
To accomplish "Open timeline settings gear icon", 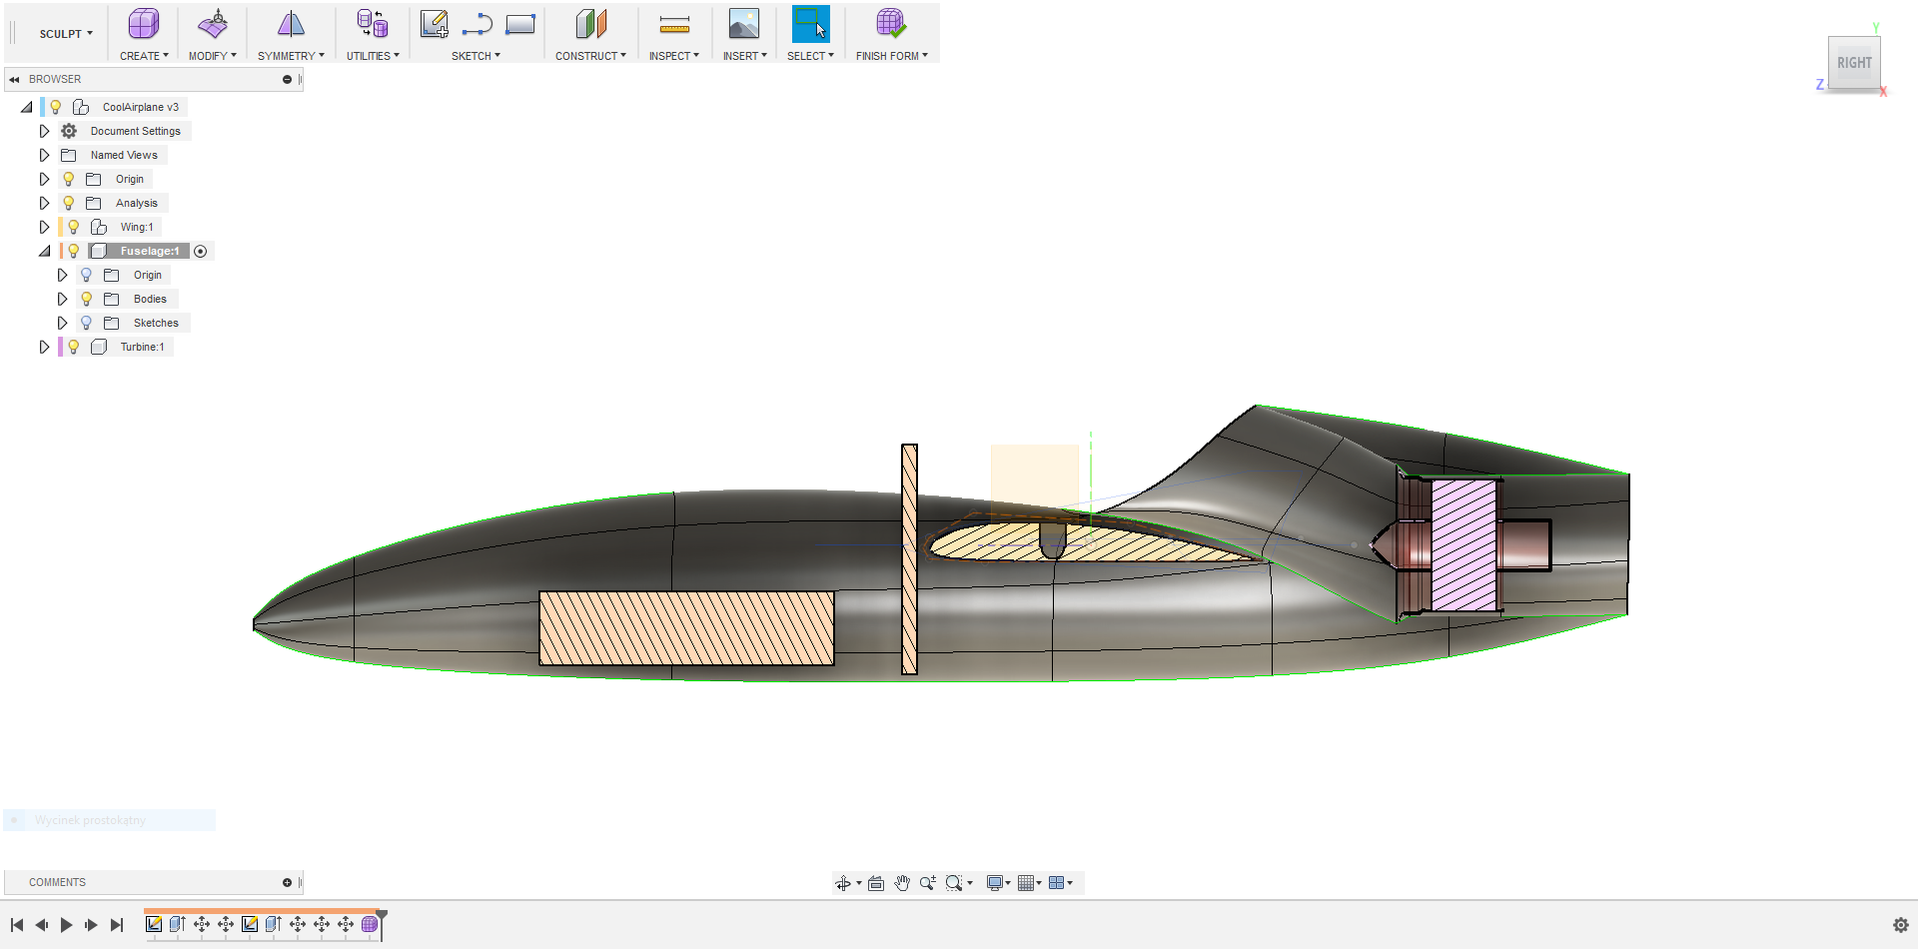I will pos(1901,925).
